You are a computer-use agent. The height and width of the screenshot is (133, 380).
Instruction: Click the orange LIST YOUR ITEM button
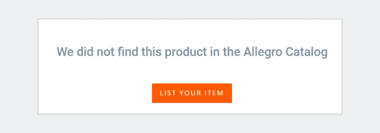(x=192, y=93)
